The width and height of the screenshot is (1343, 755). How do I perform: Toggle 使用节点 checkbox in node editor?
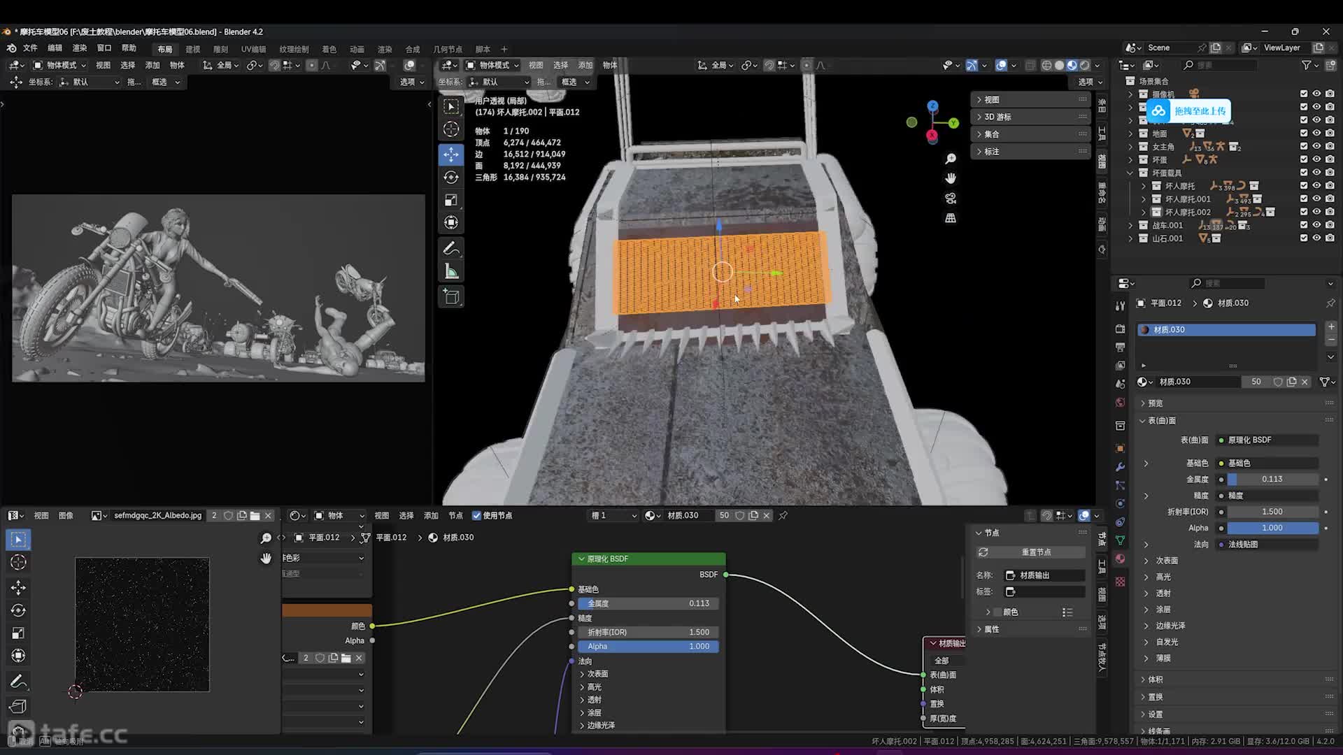pyautogui.click(x=476, y=515)
